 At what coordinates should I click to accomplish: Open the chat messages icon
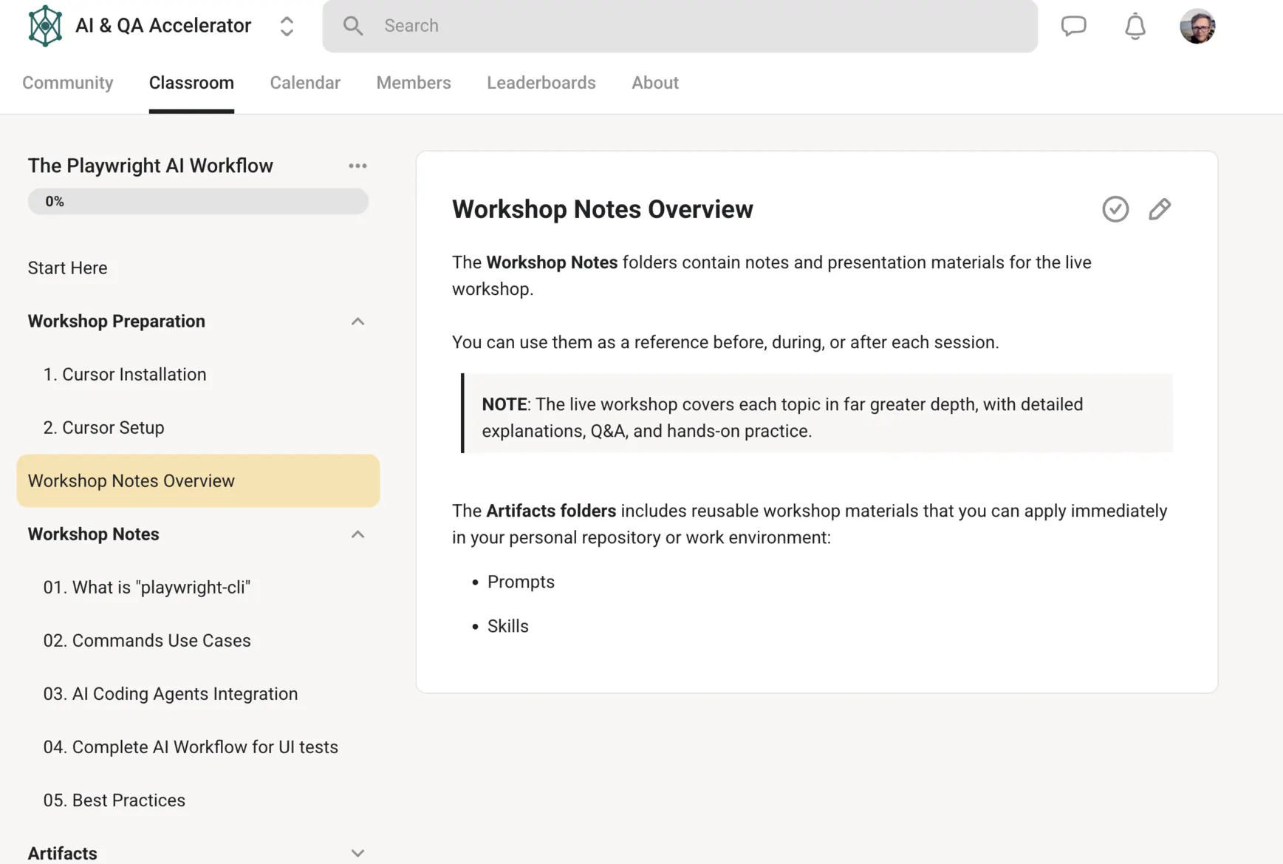click(1073, 26)
